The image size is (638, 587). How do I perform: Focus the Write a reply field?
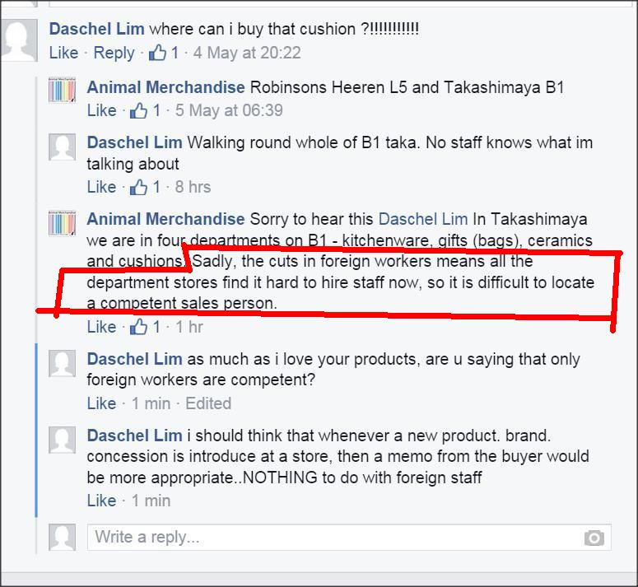tap(349, 538)
